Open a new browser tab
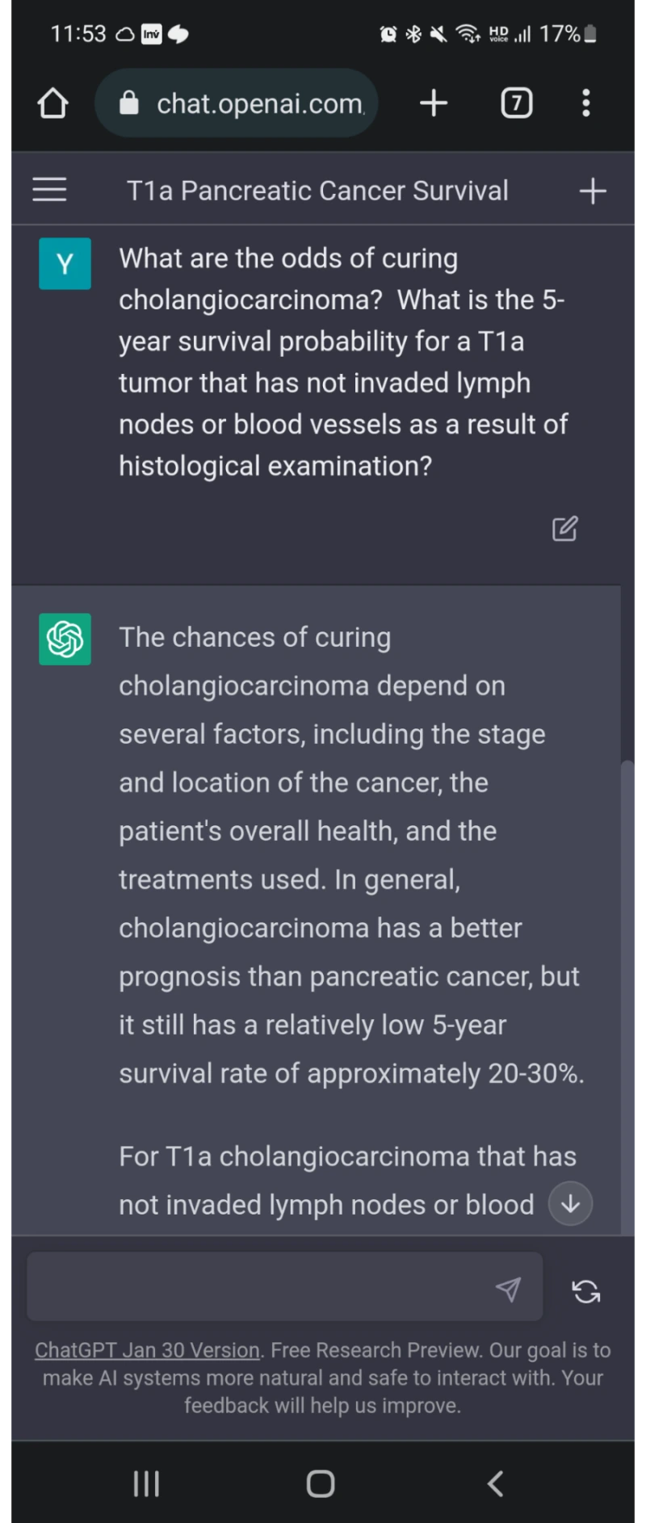This screenshot has width=646, height=1523. tap(434, 103)
